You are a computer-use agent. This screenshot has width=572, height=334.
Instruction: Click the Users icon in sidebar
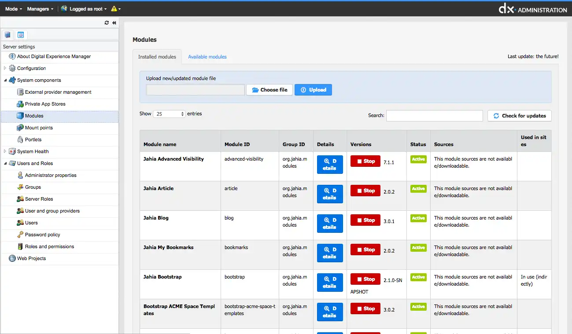coord(20,223)
